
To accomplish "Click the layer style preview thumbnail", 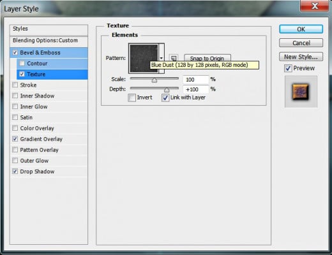I will tap(301, 92).
